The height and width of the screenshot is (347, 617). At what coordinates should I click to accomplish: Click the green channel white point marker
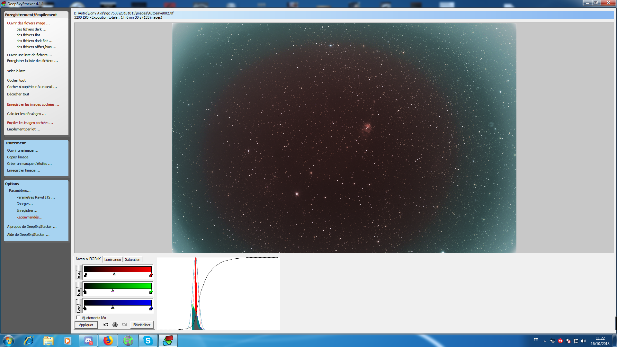(x=151, y=291)
